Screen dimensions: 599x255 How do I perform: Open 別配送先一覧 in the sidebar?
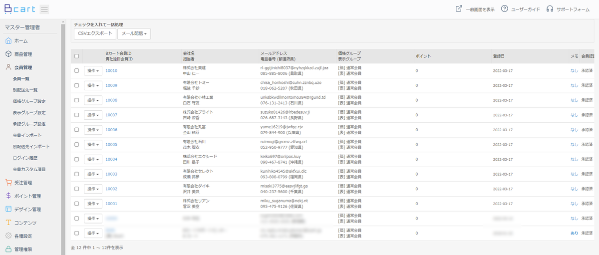pos(25,90)
